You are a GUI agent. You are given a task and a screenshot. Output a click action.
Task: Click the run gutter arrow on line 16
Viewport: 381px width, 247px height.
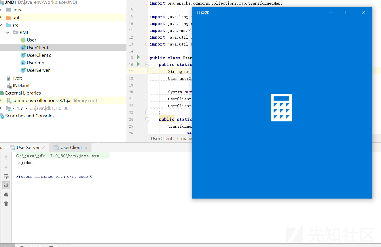pos(138,64)
